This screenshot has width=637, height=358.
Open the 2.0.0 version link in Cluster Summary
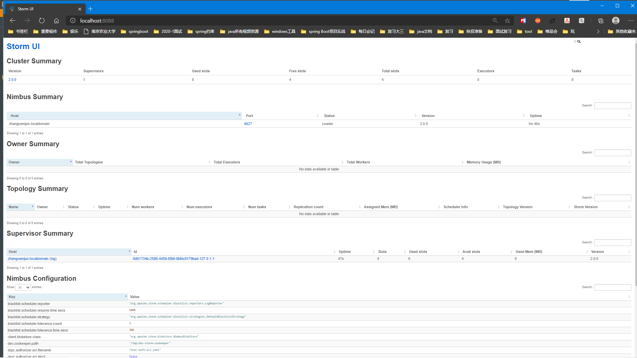point(12,80)
